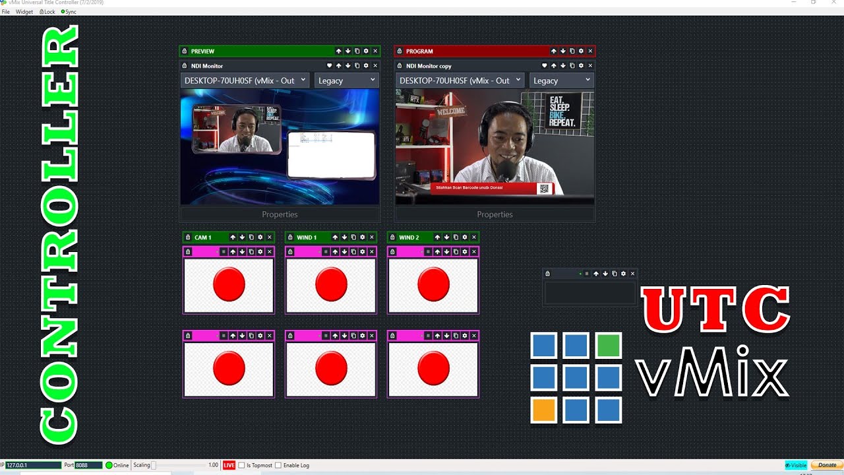844x475 pixels.
Task: Open CAM 1 widget settings gear
Action: click(x=260, y=237)
